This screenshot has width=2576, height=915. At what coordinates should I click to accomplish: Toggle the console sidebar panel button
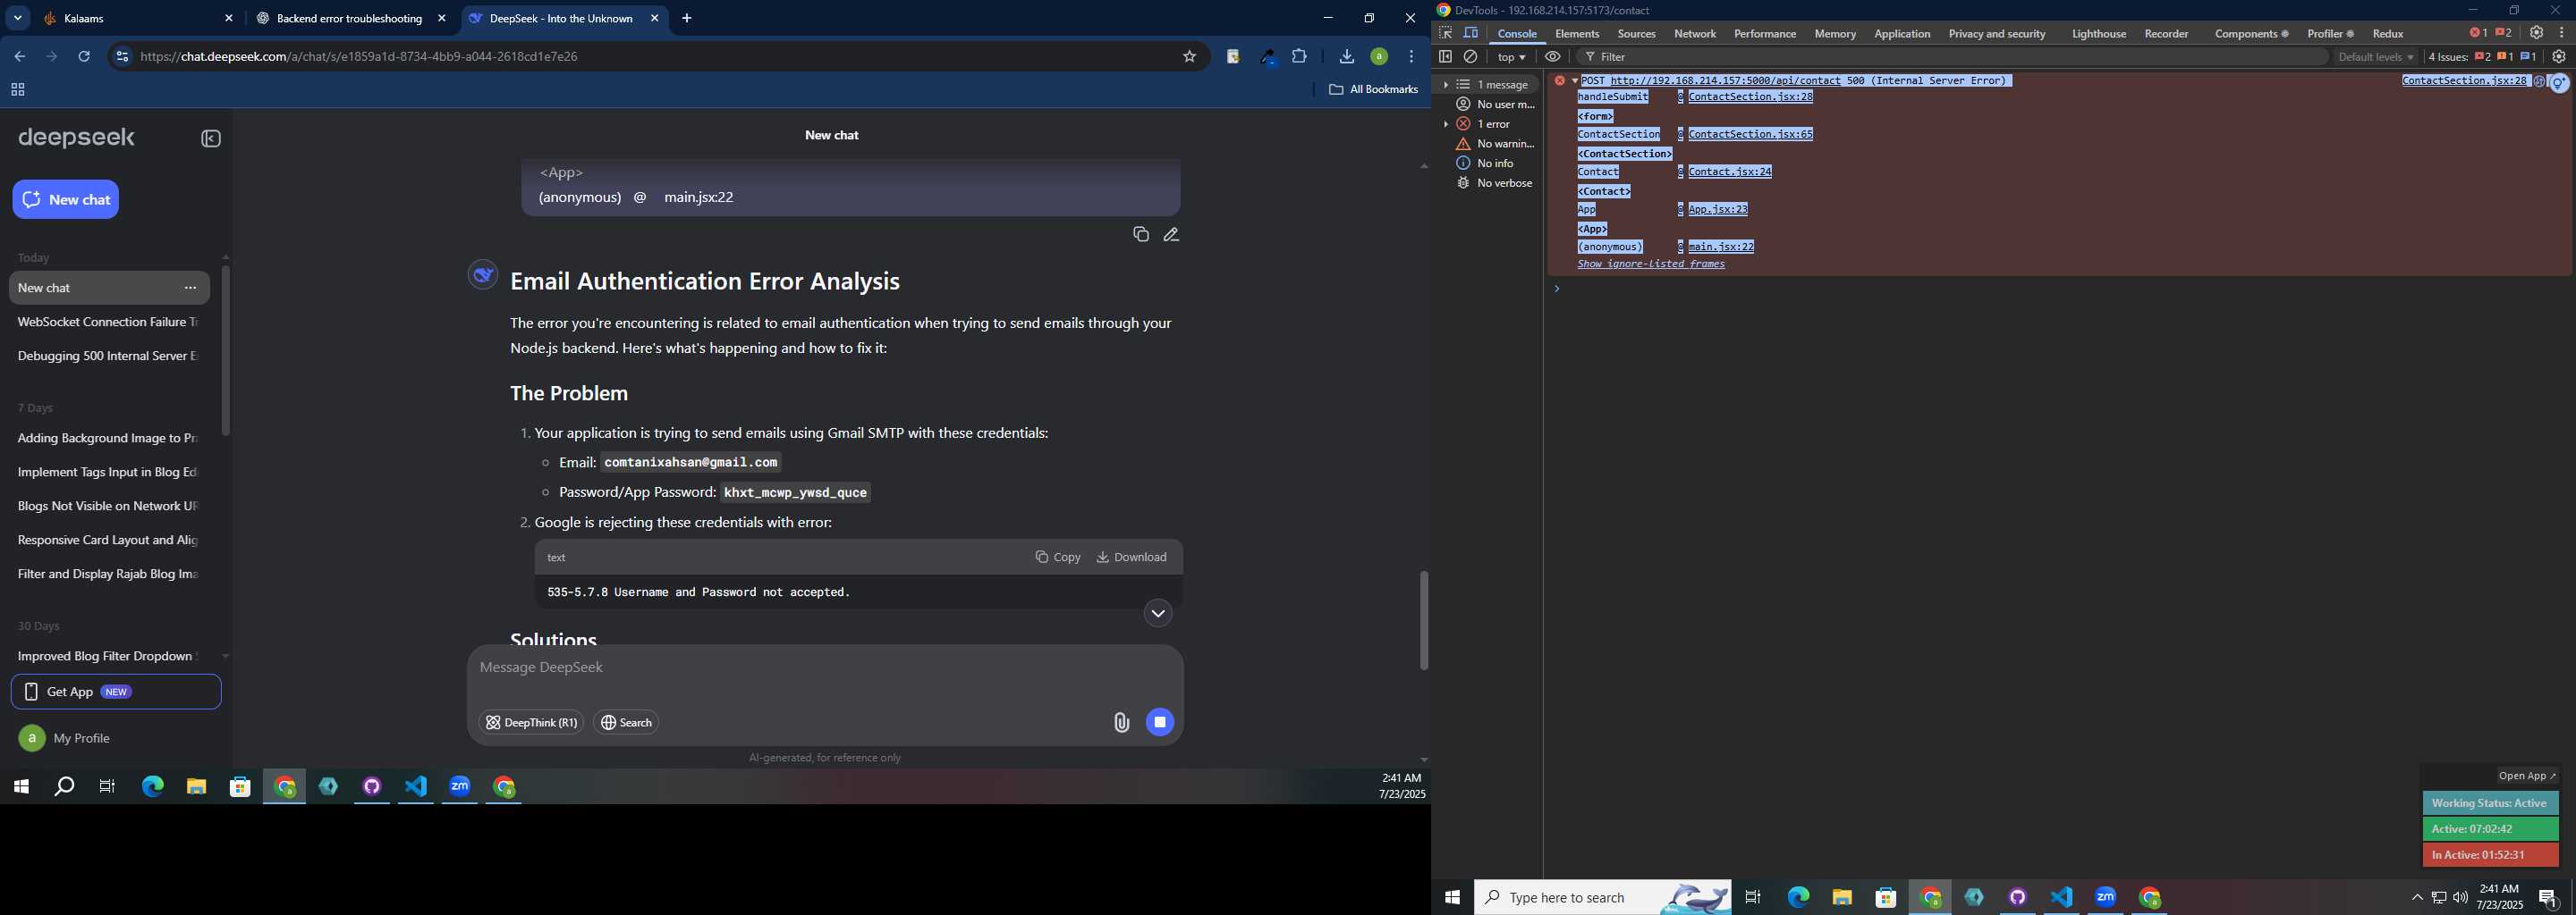click(x=1445, y=57)
